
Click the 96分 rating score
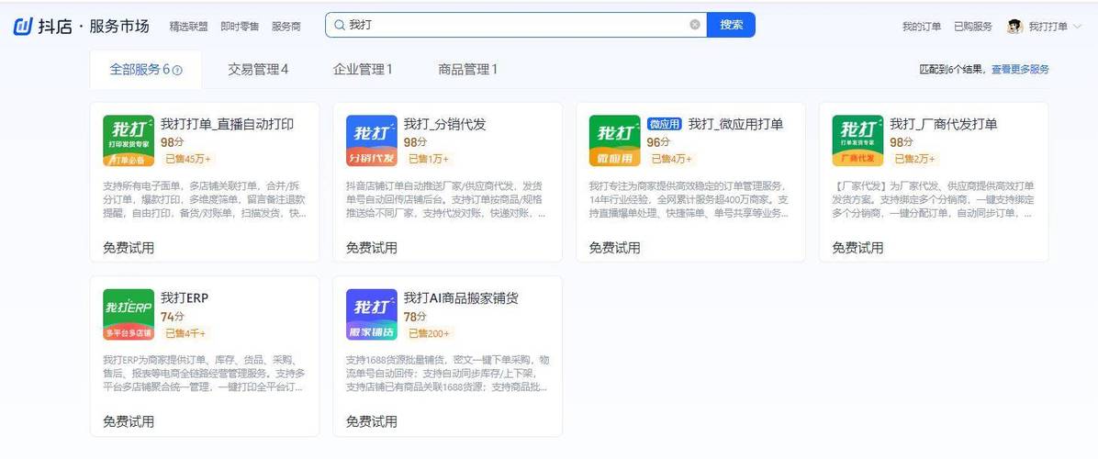pos(658,142)
